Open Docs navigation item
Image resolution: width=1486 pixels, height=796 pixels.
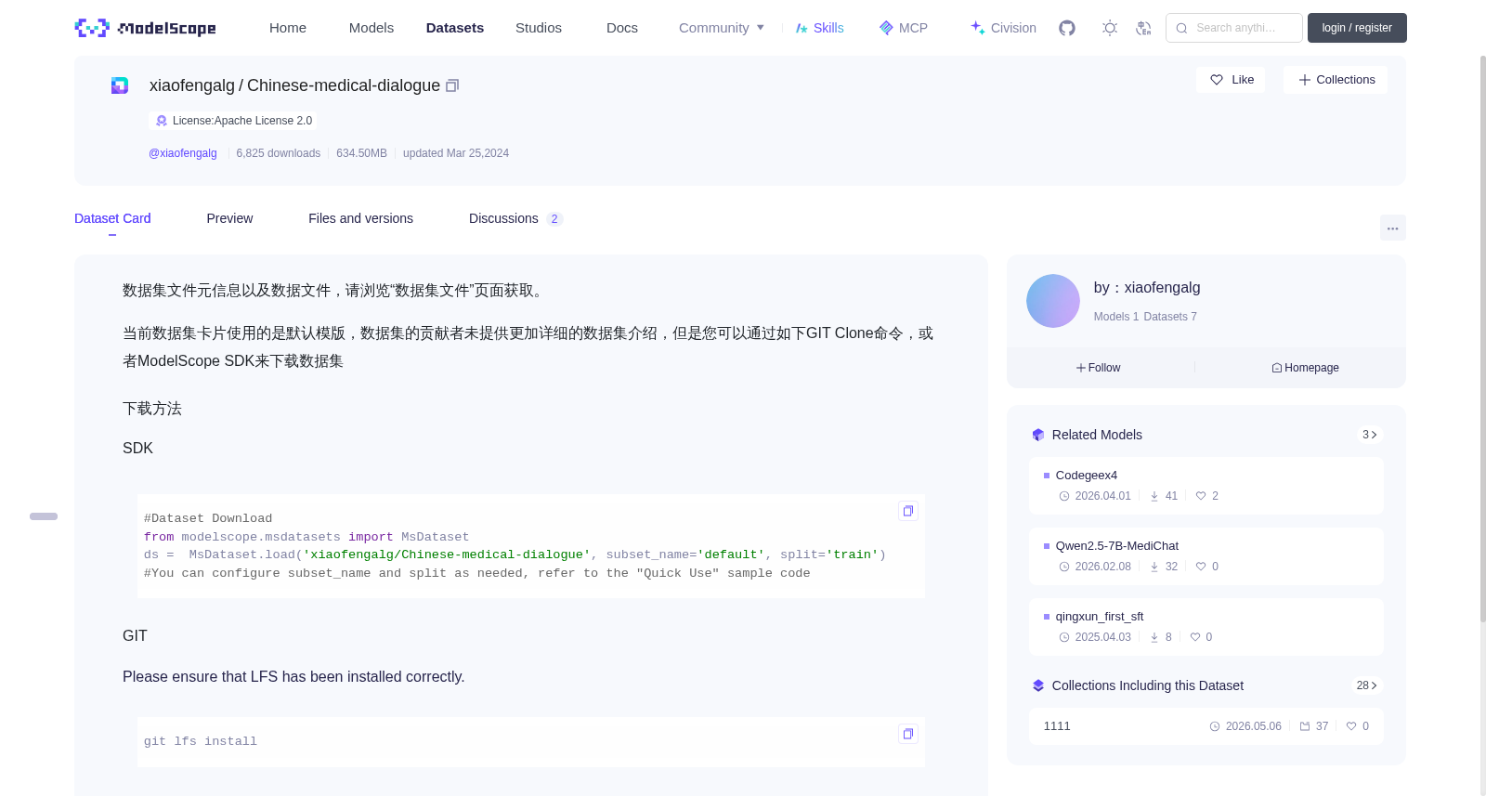pos(622,28)
